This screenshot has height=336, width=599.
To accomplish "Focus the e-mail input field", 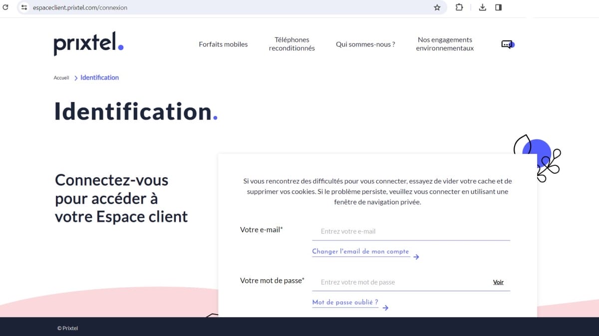I will click(x=410, y=231).
